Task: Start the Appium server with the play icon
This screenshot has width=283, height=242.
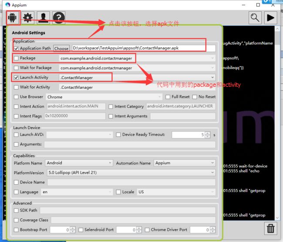Action: pos(270,18)
